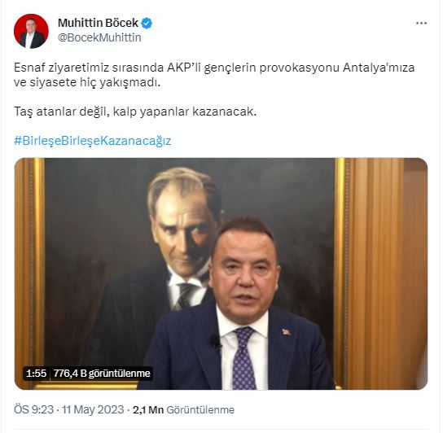Open Muhittin Böcek's profile picture

click(x=31, y=31)
